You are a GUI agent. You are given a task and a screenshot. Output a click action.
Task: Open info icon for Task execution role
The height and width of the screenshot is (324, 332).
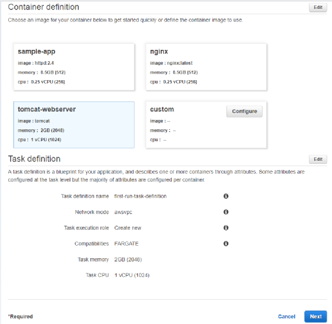[226, 228]
